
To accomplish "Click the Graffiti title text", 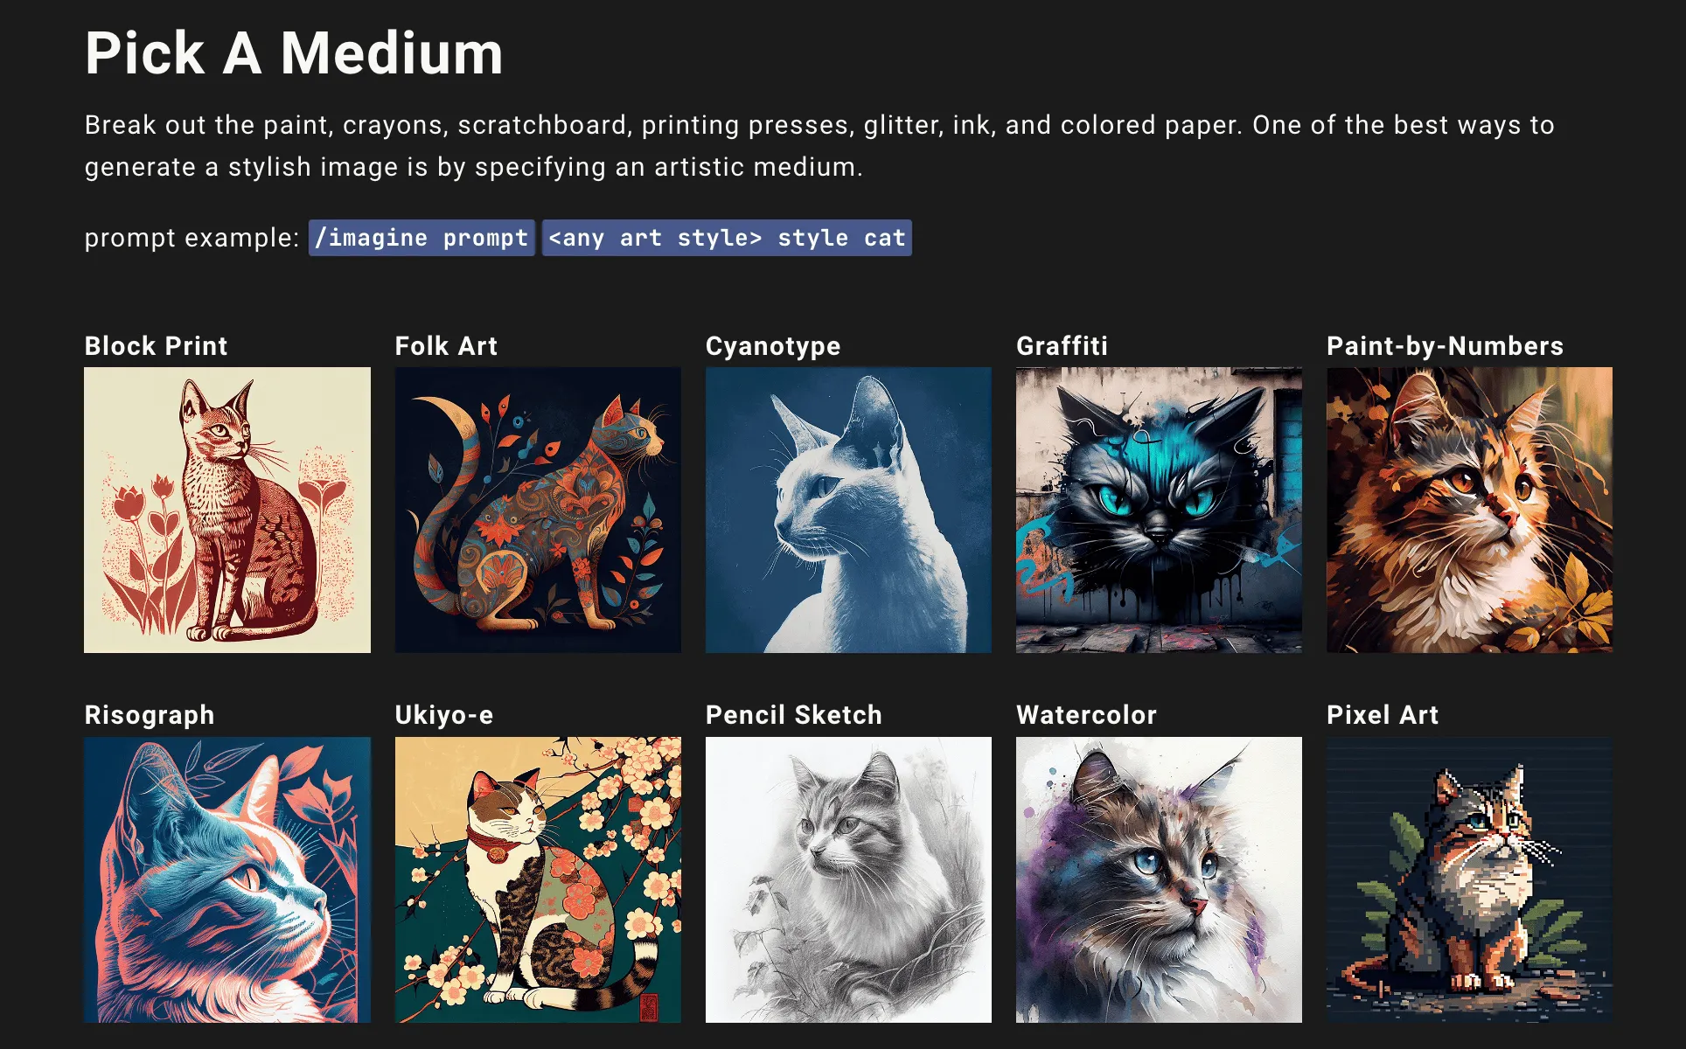I will point(1062,346).
